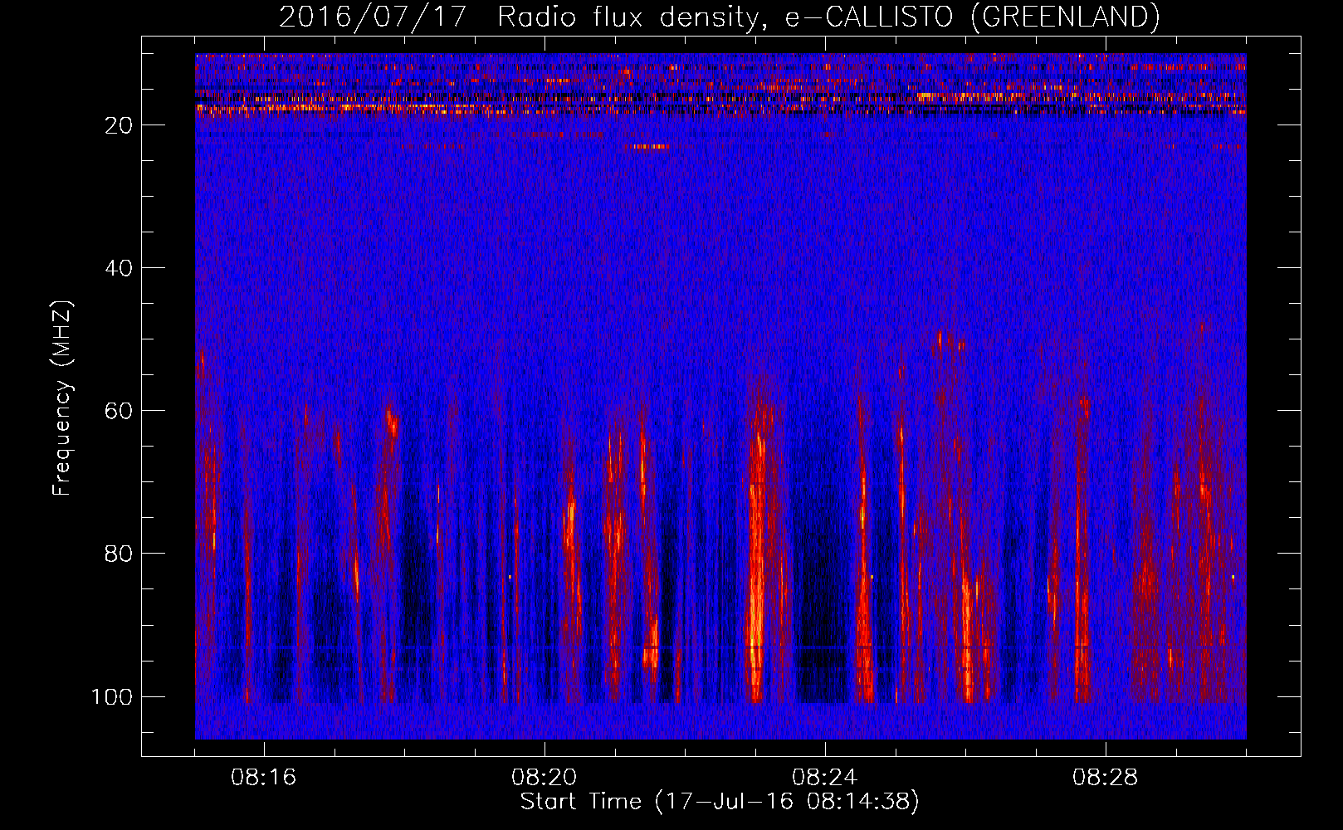Click the 08:24 time tick label
Viewport: 1343px width, 830px height.
pos(825,778)
